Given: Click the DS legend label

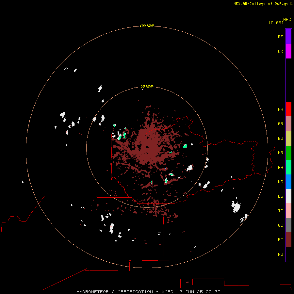Looking at the screenshot, I should 280,196.
